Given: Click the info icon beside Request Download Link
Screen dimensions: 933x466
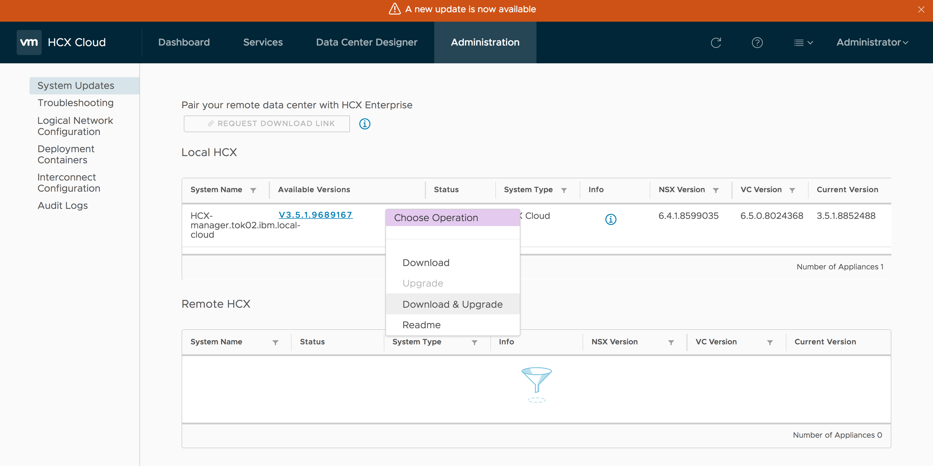Looking at the screenshot, I should pos(364,124).
